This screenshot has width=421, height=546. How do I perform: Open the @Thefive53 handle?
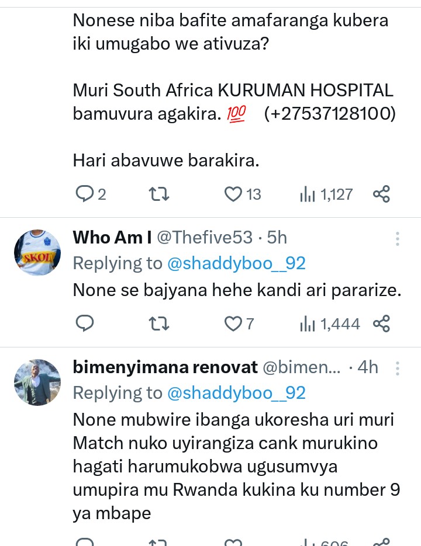(205, 238)
